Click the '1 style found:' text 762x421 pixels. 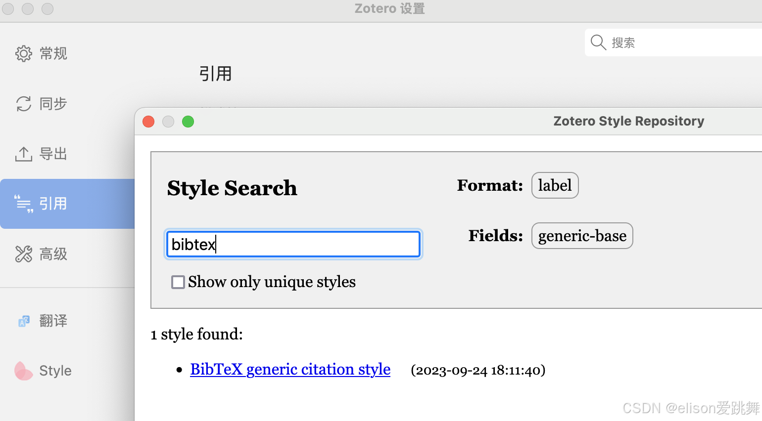coord(197,335)
